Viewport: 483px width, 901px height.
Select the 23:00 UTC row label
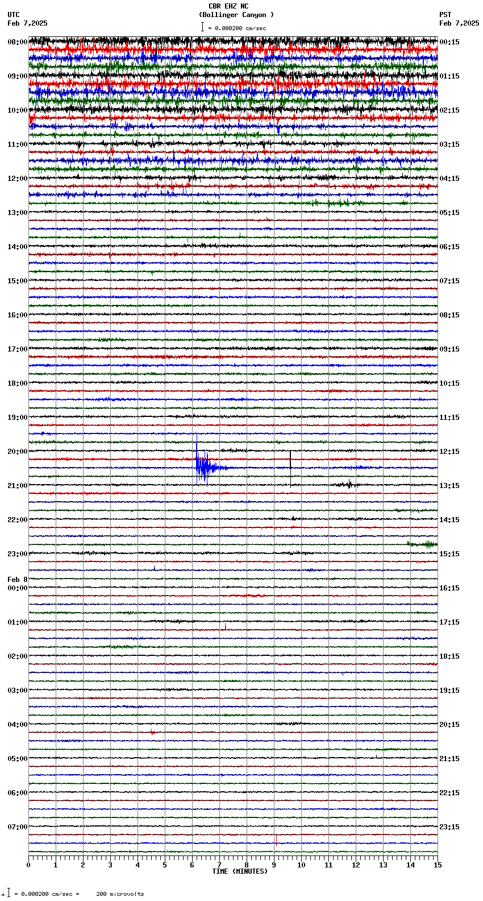pos(17,554)
